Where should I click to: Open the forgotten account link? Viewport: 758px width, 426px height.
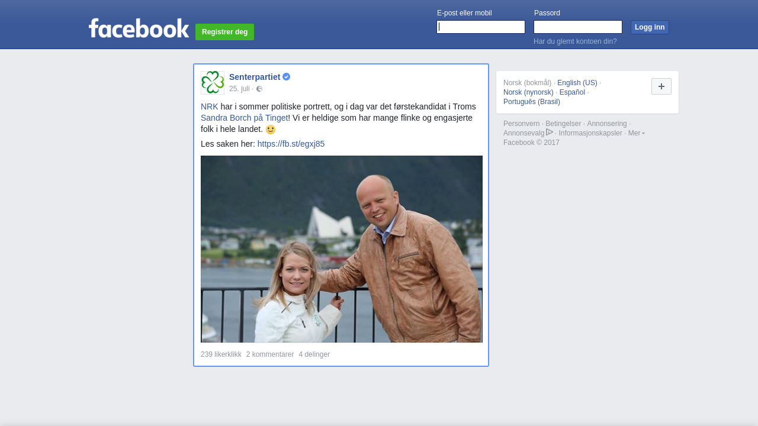pos(575,41)
